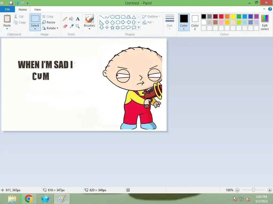Choose the Four-point star shape
Image resolution: width=273 pixels, height=204 pixels.
click(x=107, y=27)
